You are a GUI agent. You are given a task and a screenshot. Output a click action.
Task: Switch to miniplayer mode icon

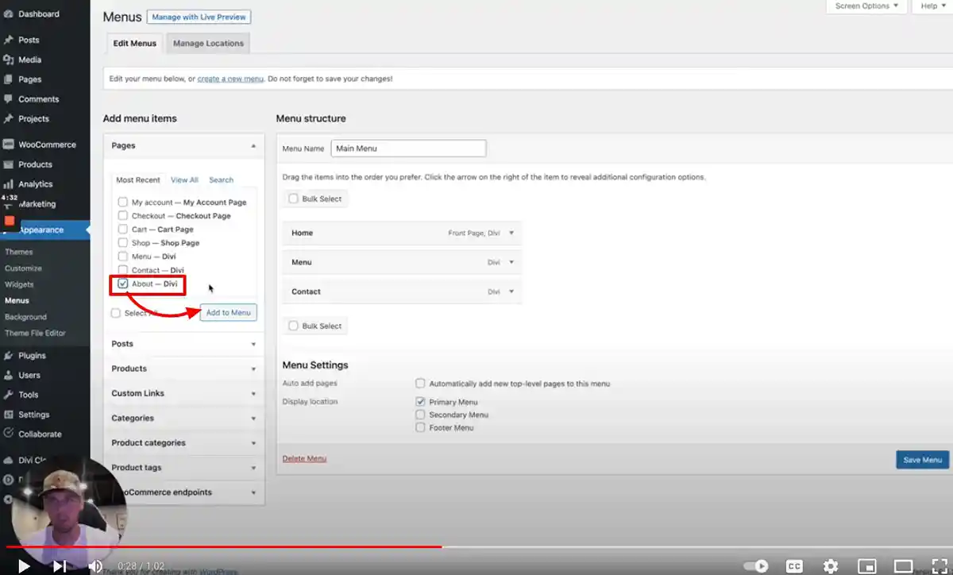(867, 566)
